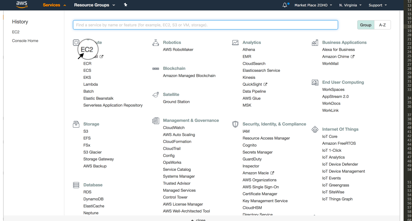
Task: Open Elasticsearch Service
Action: (261, 70)
